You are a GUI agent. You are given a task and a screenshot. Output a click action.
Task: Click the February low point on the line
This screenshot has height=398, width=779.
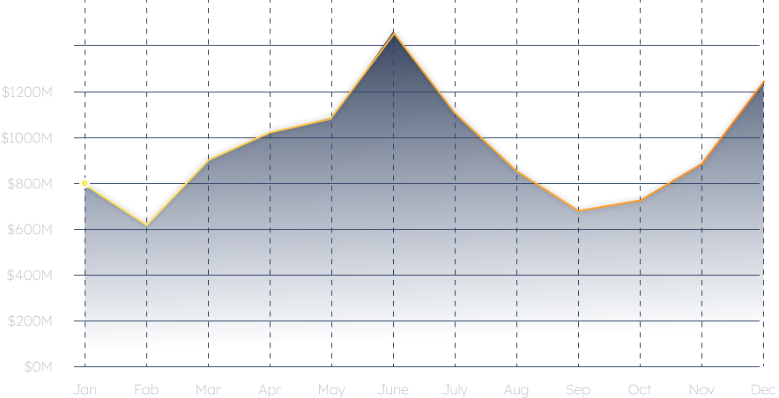click(146, 225)
